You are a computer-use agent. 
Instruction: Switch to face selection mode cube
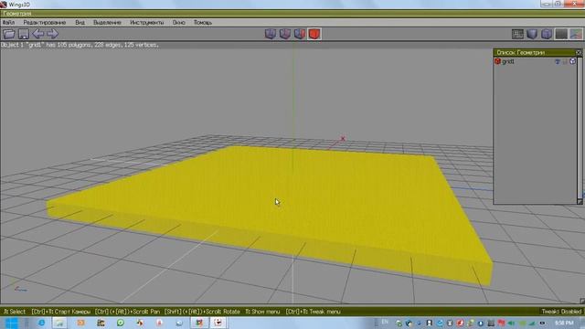[300, 34]
